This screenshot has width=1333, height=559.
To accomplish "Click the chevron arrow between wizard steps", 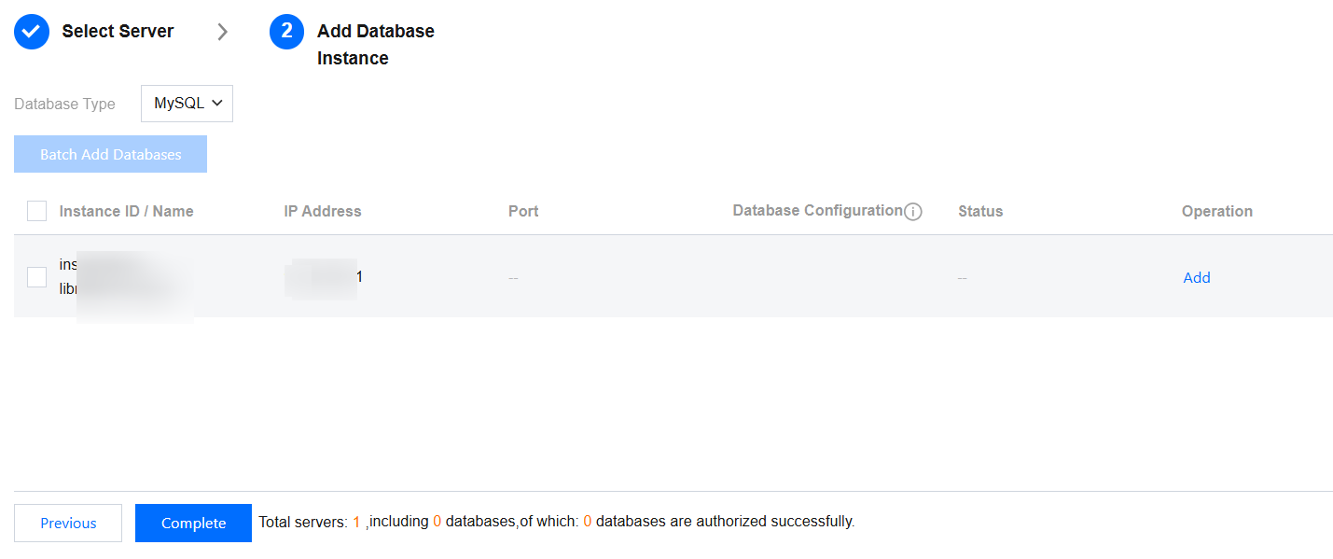I will tap(222, 32).
